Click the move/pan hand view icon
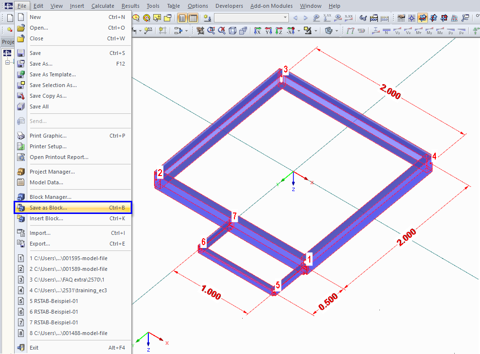The image size is (480, 354). coord(200,31)
